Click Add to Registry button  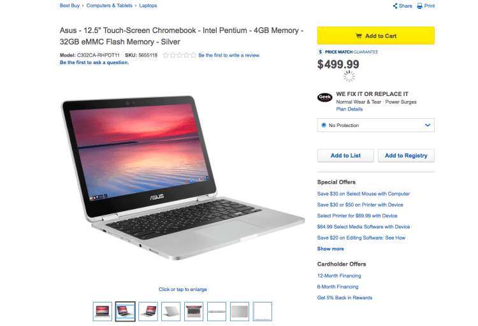coord(406,156)
